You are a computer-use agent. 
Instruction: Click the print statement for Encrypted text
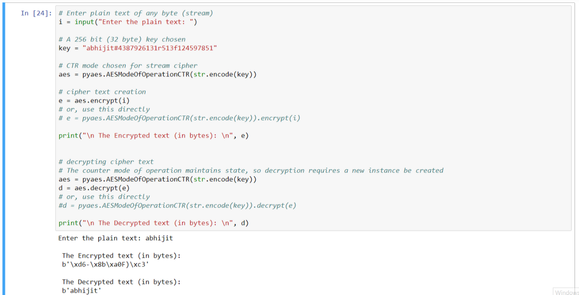pos(153,136)
